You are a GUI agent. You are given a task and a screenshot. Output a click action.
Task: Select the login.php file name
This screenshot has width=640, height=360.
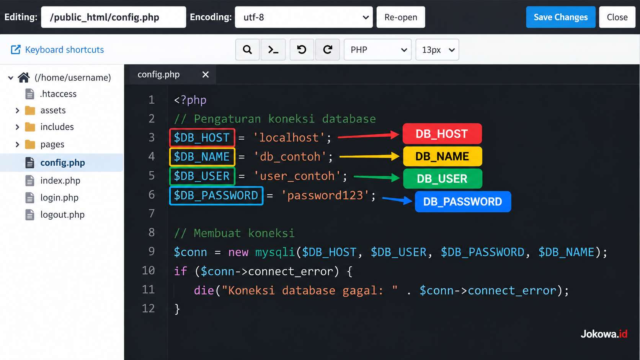click(59, 198)
